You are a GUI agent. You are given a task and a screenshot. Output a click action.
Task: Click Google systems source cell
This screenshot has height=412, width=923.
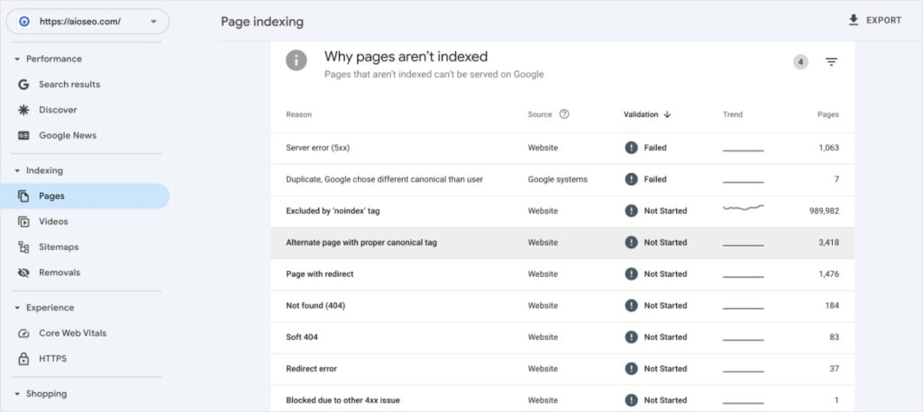click(x=557, y=179)
